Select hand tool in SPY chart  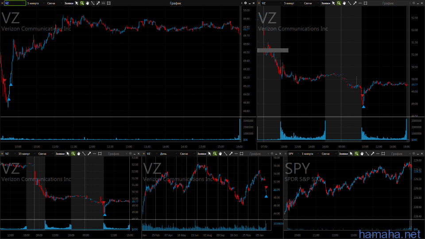tap(362, 154)
